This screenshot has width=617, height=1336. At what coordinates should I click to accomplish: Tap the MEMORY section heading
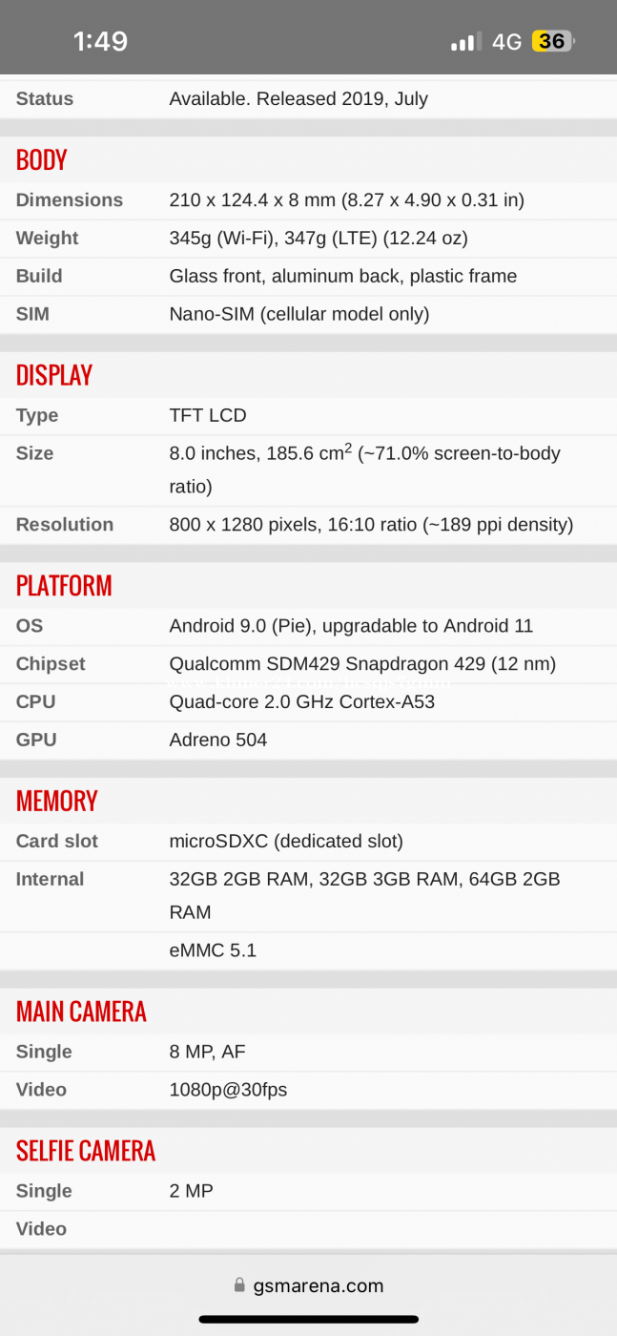[x=57, y=801]
